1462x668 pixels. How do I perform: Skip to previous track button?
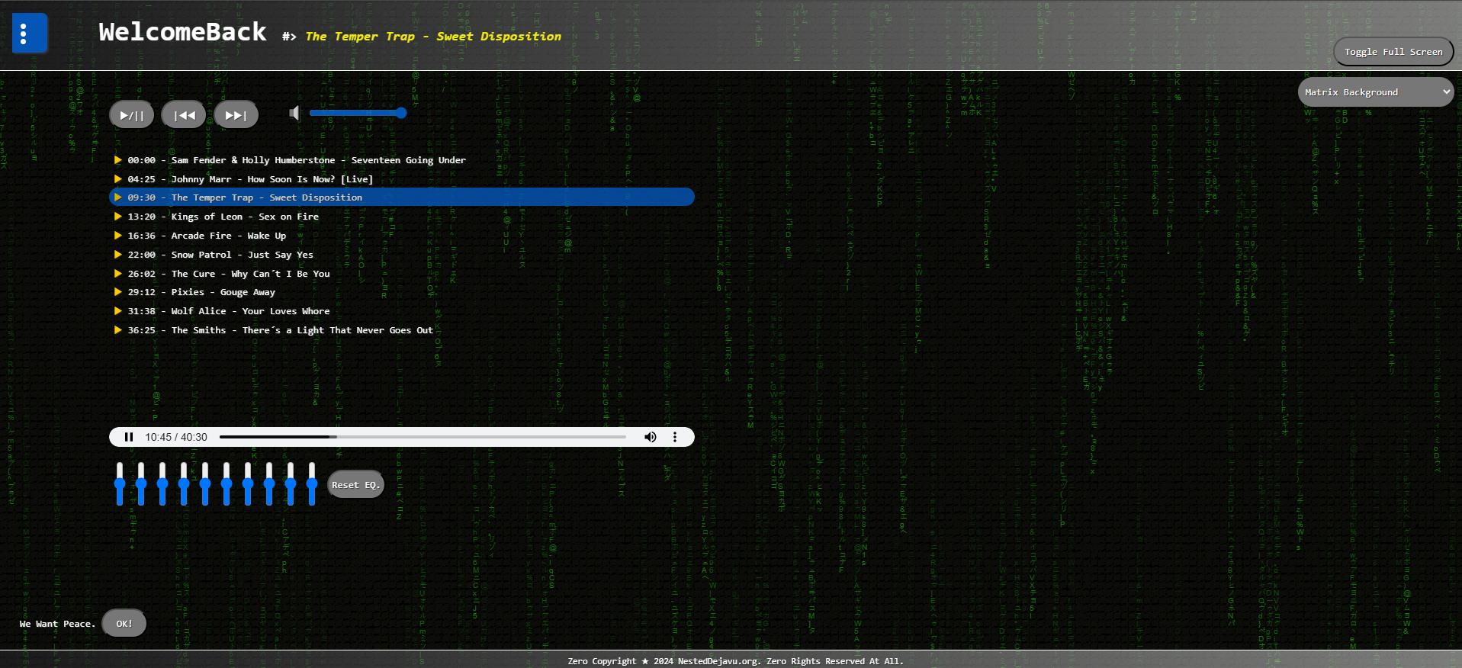pyautogui.click(x=184, y=115)
